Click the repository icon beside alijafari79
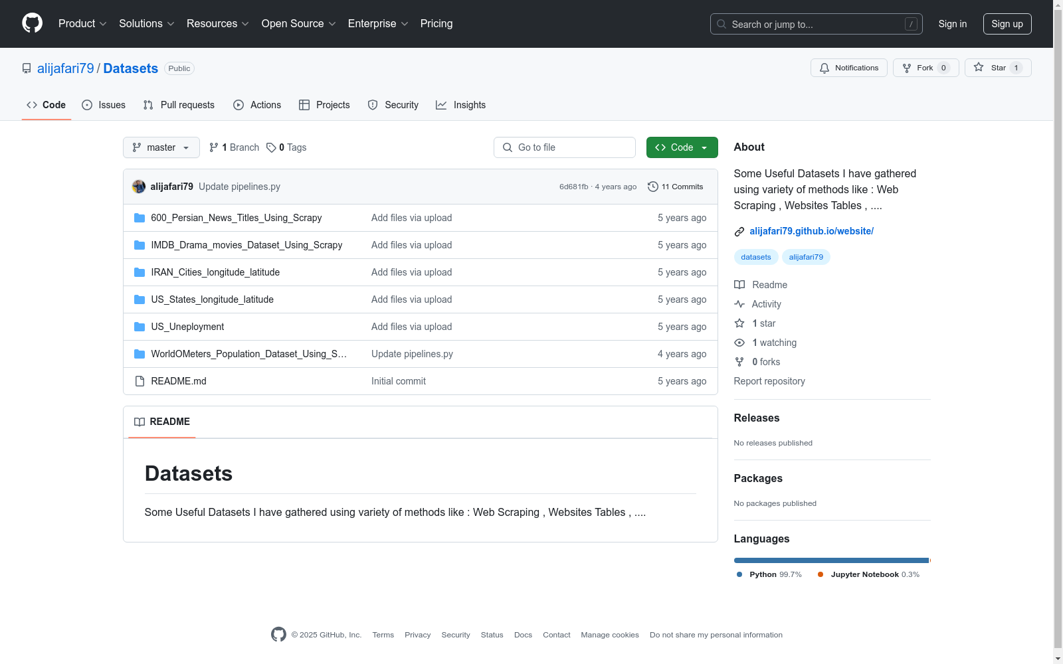The width and height of the screenshot is (1063, 664). (27, 68)
